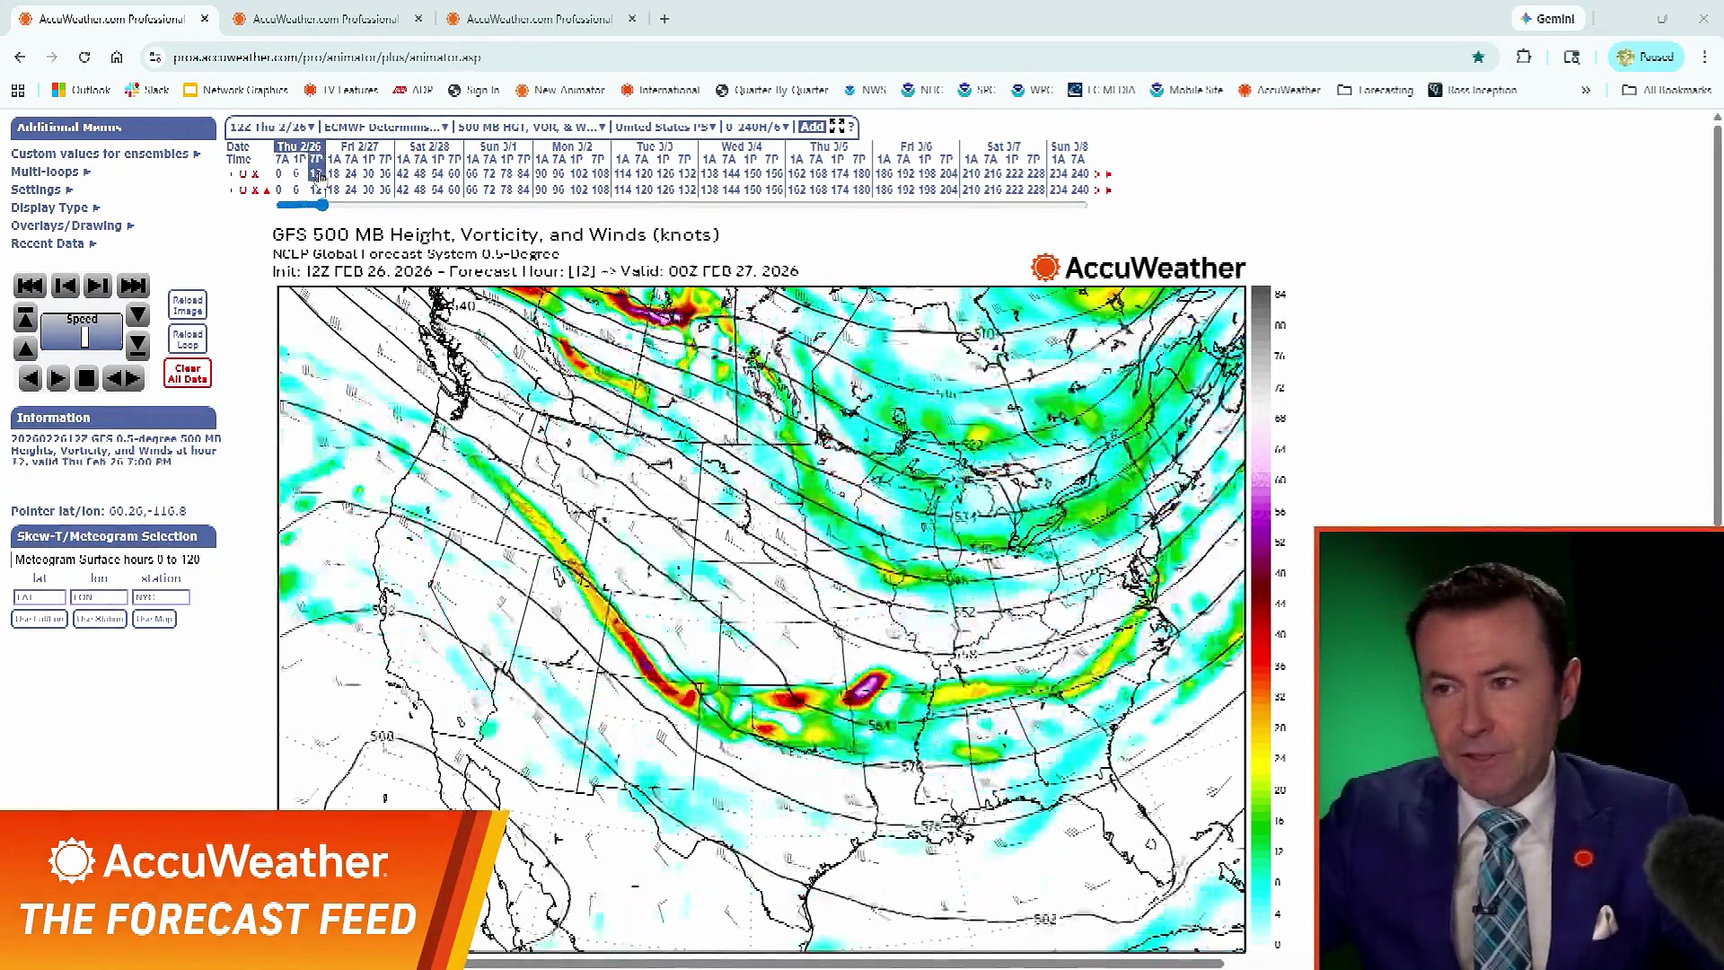Click in the LAT input field
This screenshot has height=970, width=1724.
[x=40, y=597]
